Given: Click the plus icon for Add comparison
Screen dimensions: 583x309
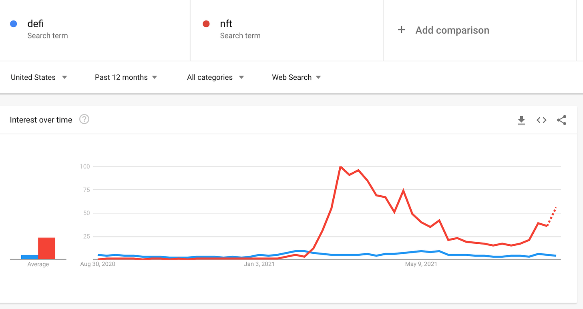Looking at the screenshot, I should pos(402,30).
